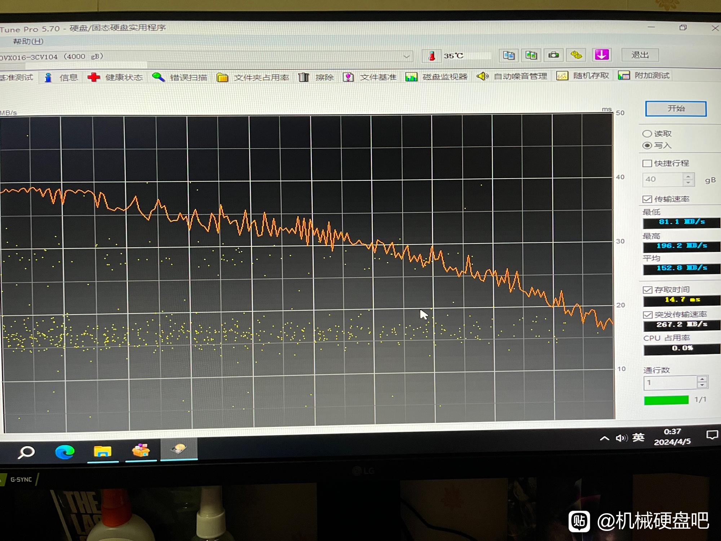The image size is (721, 541).
Task: Open search from the taskbar magnifier
Action: coord(26,452)
